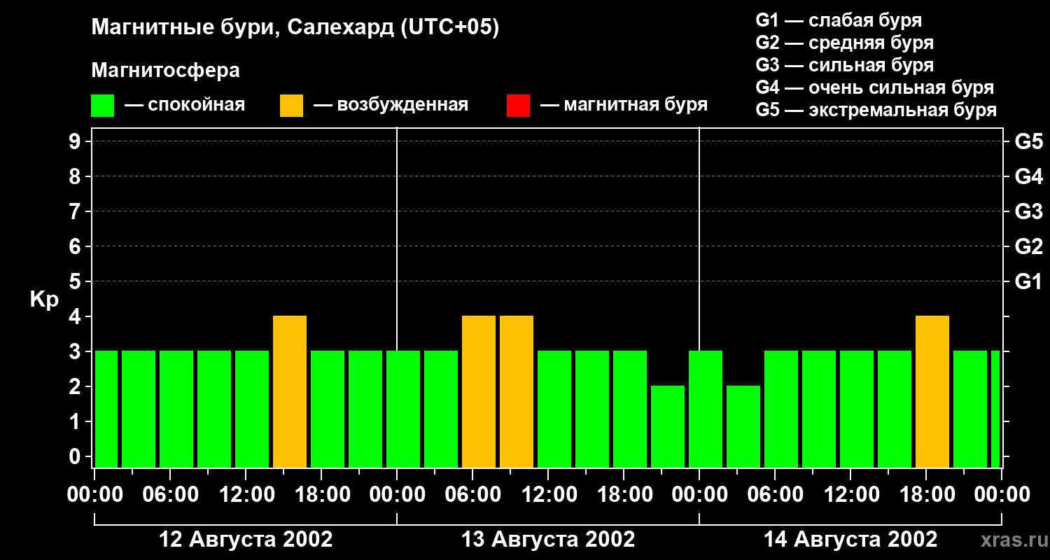Click the Kp axis value 4
Viewport: 1050px width, 560px height.
[76, 316]
